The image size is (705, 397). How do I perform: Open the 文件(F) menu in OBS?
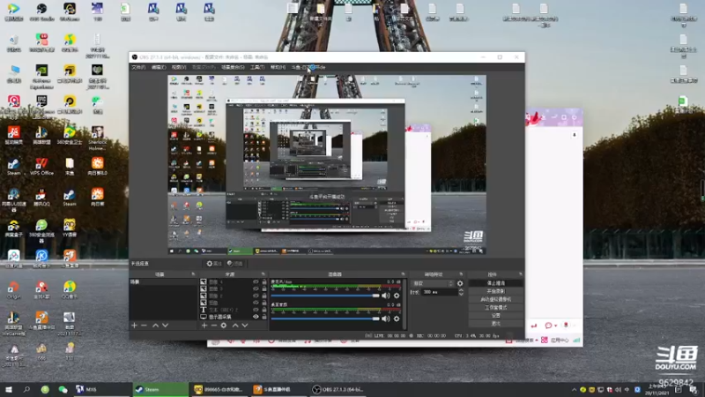click(x=138, y=68)
